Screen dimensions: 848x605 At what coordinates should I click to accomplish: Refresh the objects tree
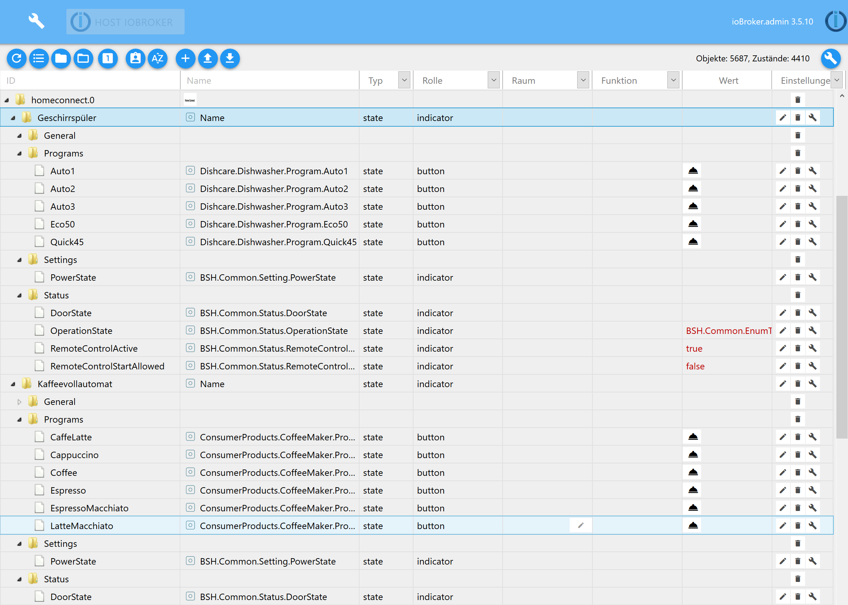tap(16, 59)
